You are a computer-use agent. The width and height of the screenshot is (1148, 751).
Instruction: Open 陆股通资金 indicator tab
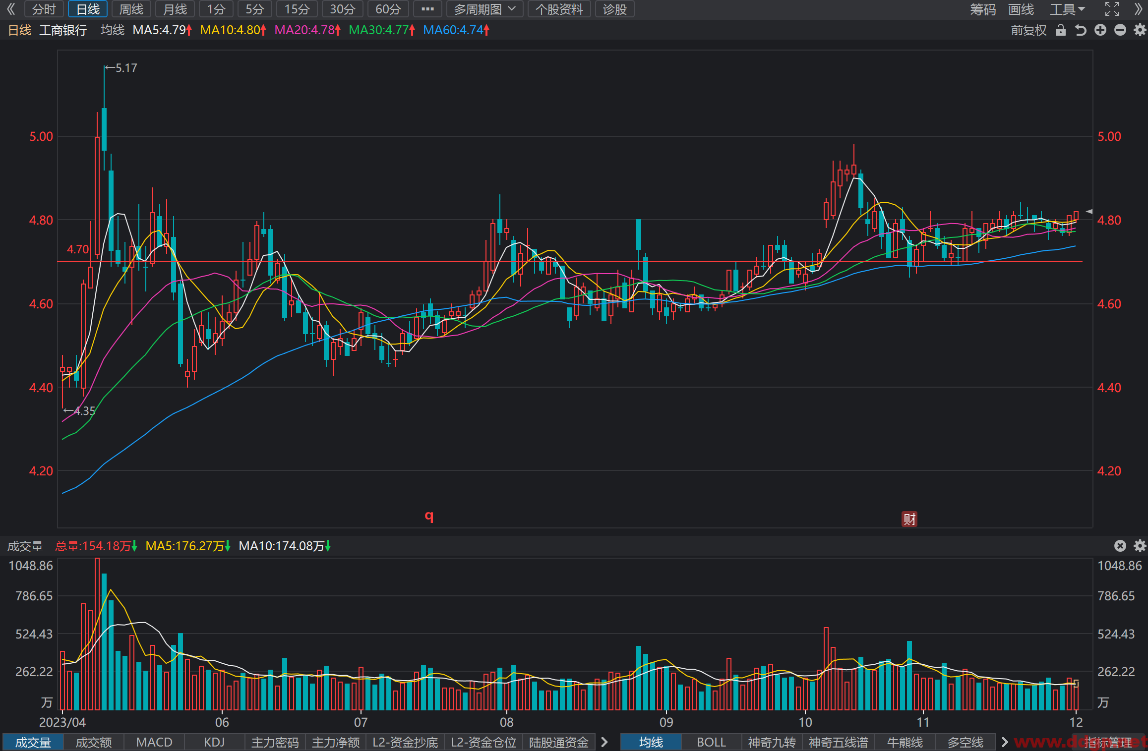click(x=559, y=742)
